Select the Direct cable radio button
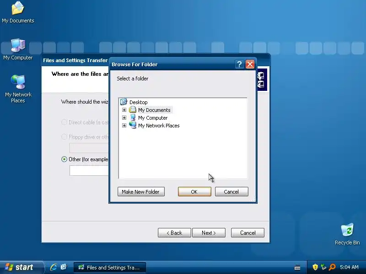Screen dimensions: 366x274 pyautogui.click(x=64, y=122)
